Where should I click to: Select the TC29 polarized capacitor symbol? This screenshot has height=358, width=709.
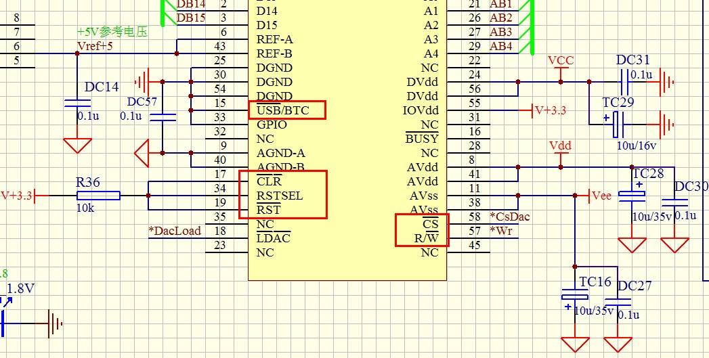pos(618,125)
